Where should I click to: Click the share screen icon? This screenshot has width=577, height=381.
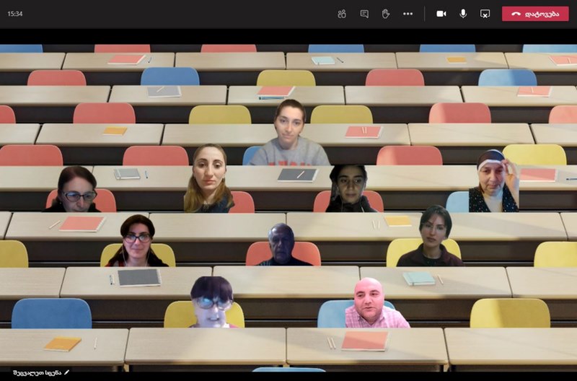(485, 14)
